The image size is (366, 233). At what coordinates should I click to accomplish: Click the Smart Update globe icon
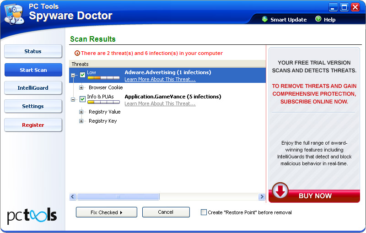coord(265,19)
